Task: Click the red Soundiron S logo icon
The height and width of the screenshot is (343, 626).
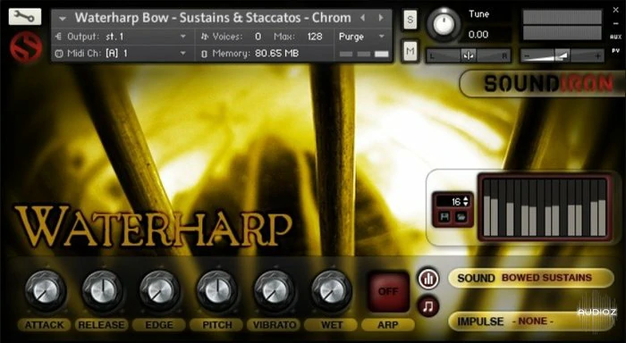Action: pos(26,47)
